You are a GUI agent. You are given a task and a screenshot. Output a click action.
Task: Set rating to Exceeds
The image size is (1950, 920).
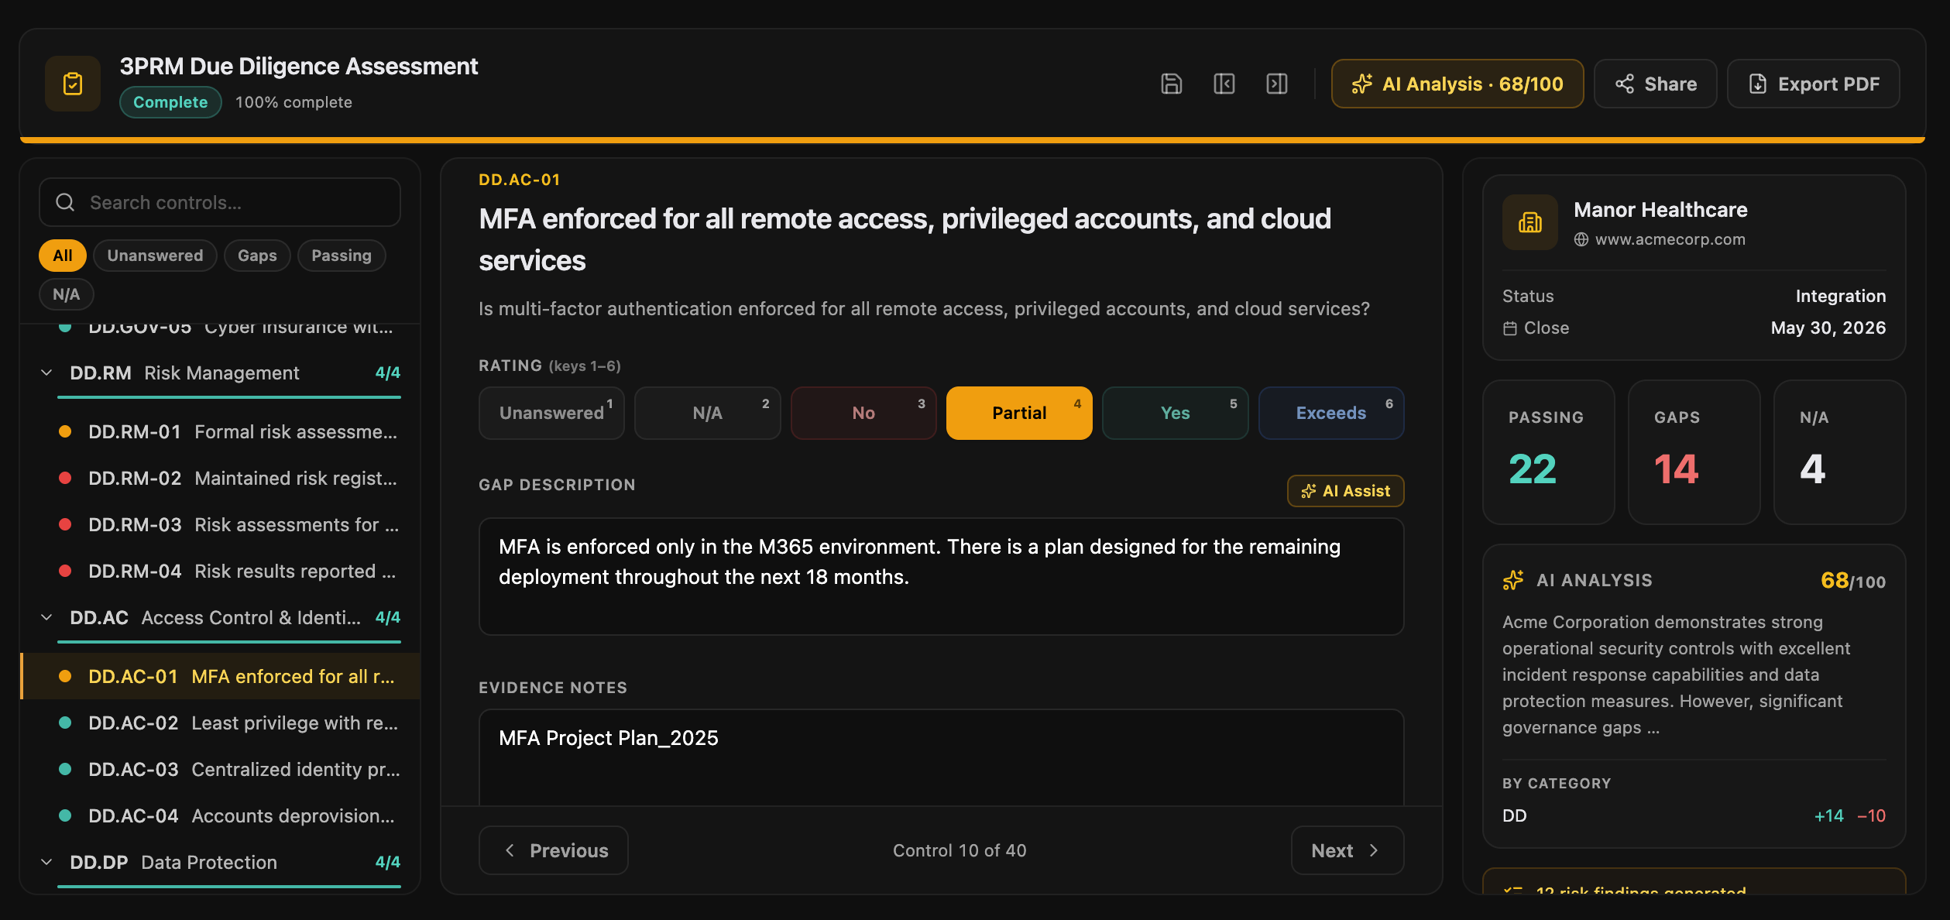pyautogui.click(x=1331, y=413)
